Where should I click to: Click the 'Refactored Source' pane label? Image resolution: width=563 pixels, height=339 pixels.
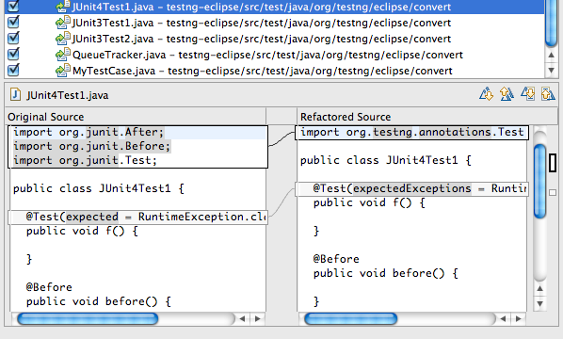point(346,117)
